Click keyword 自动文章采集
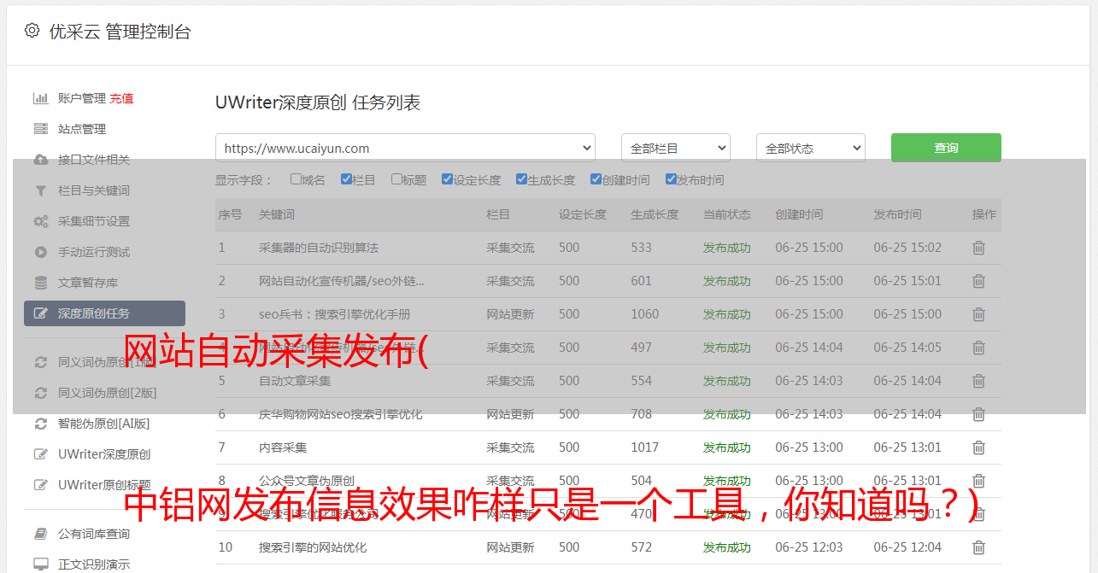Viewport: 1098px width, 573px height. pos(295,381)
